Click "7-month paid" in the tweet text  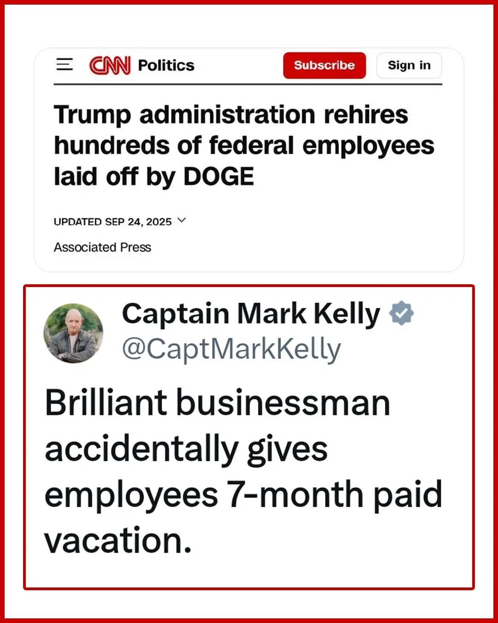tap(334, 495)
